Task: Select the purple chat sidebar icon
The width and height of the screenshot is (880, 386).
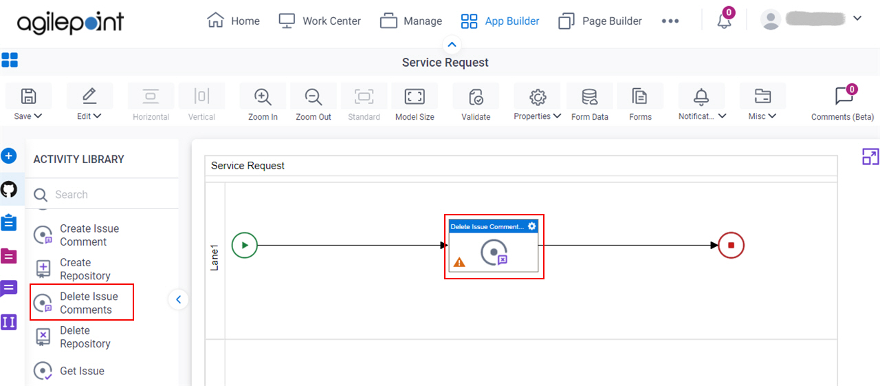Action: 9,288
